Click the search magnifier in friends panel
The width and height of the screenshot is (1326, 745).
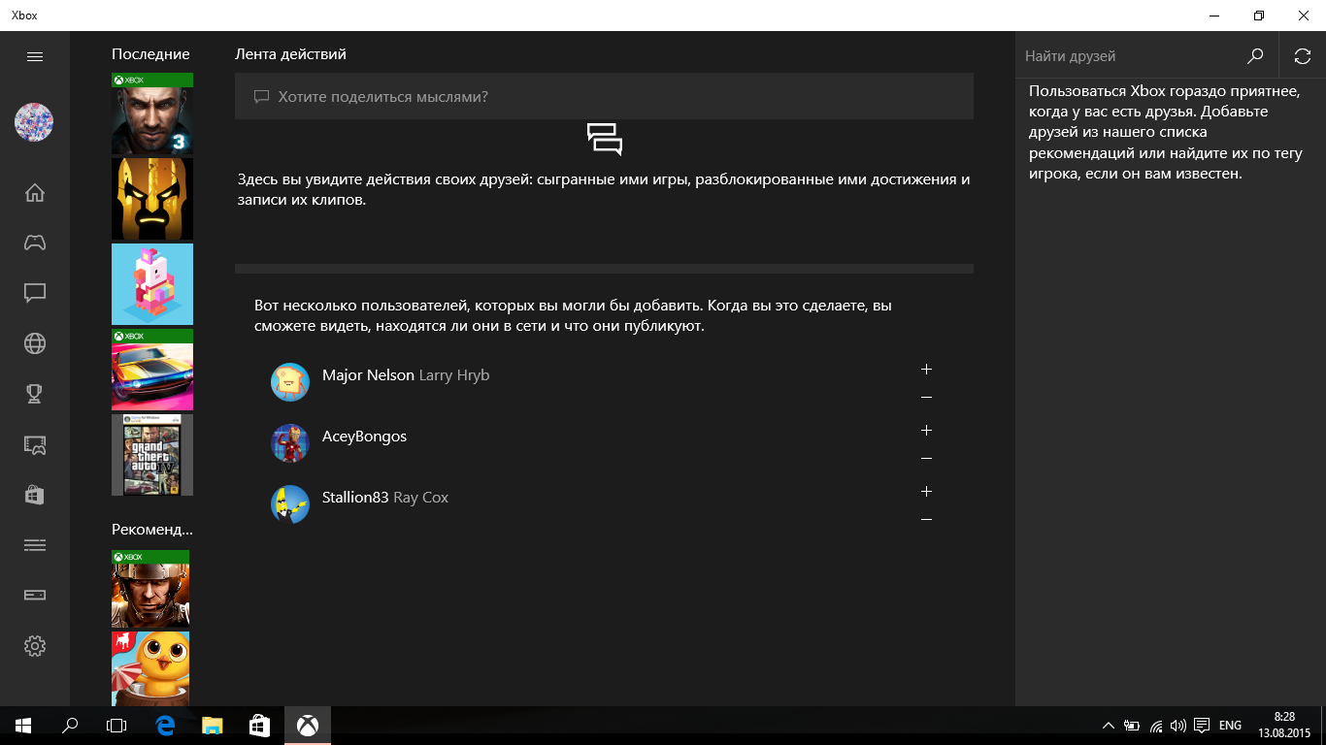coord(1255,56)
